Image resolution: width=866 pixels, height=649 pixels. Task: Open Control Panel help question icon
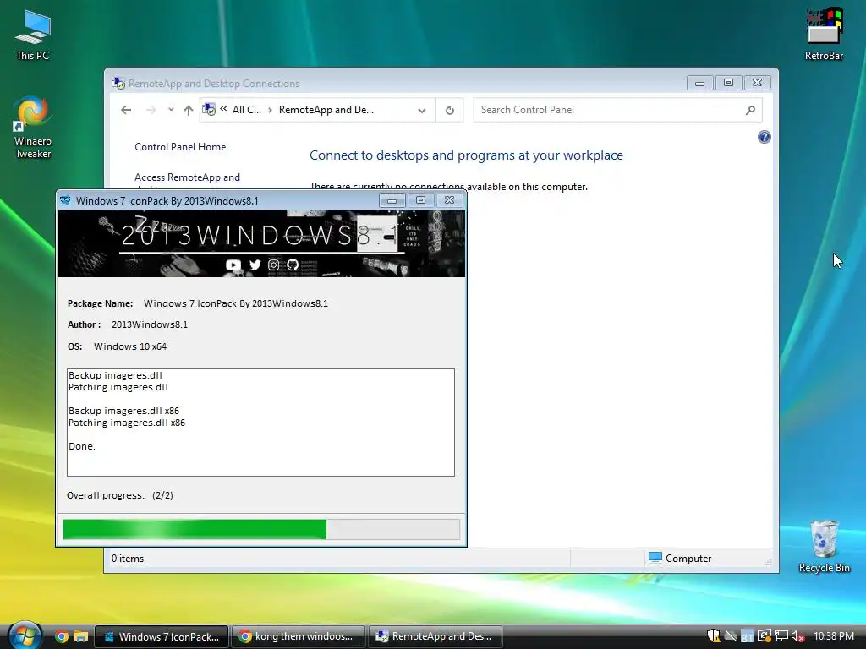tap(764, 137)
